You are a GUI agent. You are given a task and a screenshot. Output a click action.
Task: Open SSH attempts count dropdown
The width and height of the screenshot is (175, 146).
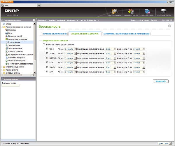[111, 49]
